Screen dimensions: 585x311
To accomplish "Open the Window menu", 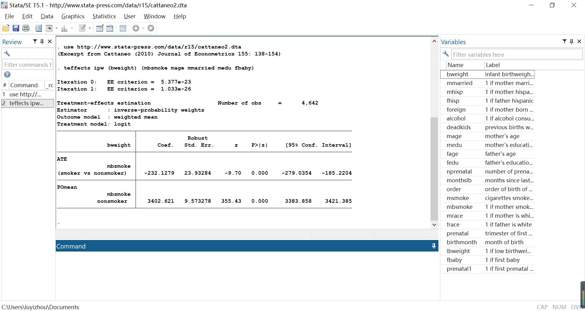I will pos(154,16).
